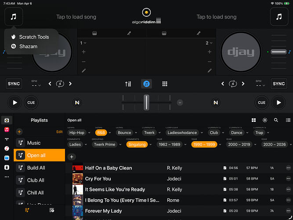Click the crossfader slider handle
This screenshot has height=220, width=293.
point(146,103)
